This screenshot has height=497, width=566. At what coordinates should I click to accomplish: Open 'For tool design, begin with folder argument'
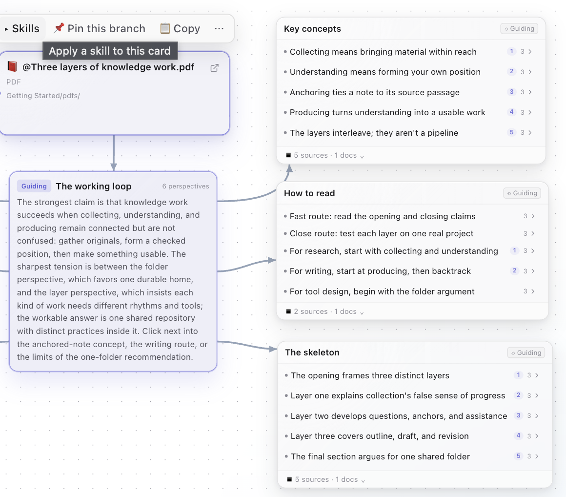pyautogui.click(x=382, y=291)
